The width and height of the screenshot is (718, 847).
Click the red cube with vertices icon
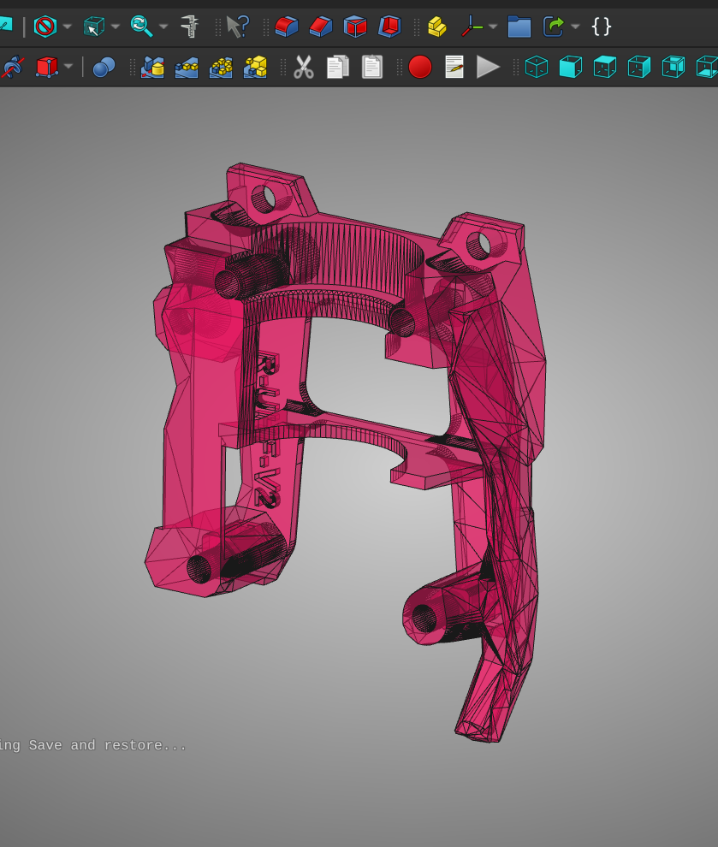tap(47, 67)
